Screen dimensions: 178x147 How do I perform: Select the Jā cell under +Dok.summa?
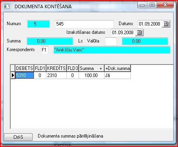tap(117, 75)
